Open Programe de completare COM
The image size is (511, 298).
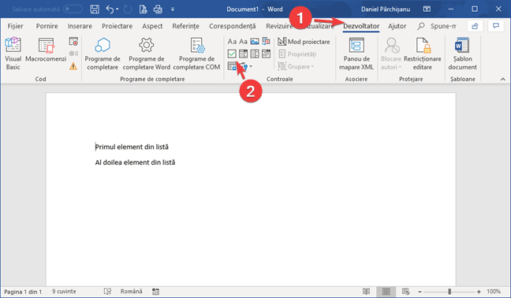tap(196, 54)
